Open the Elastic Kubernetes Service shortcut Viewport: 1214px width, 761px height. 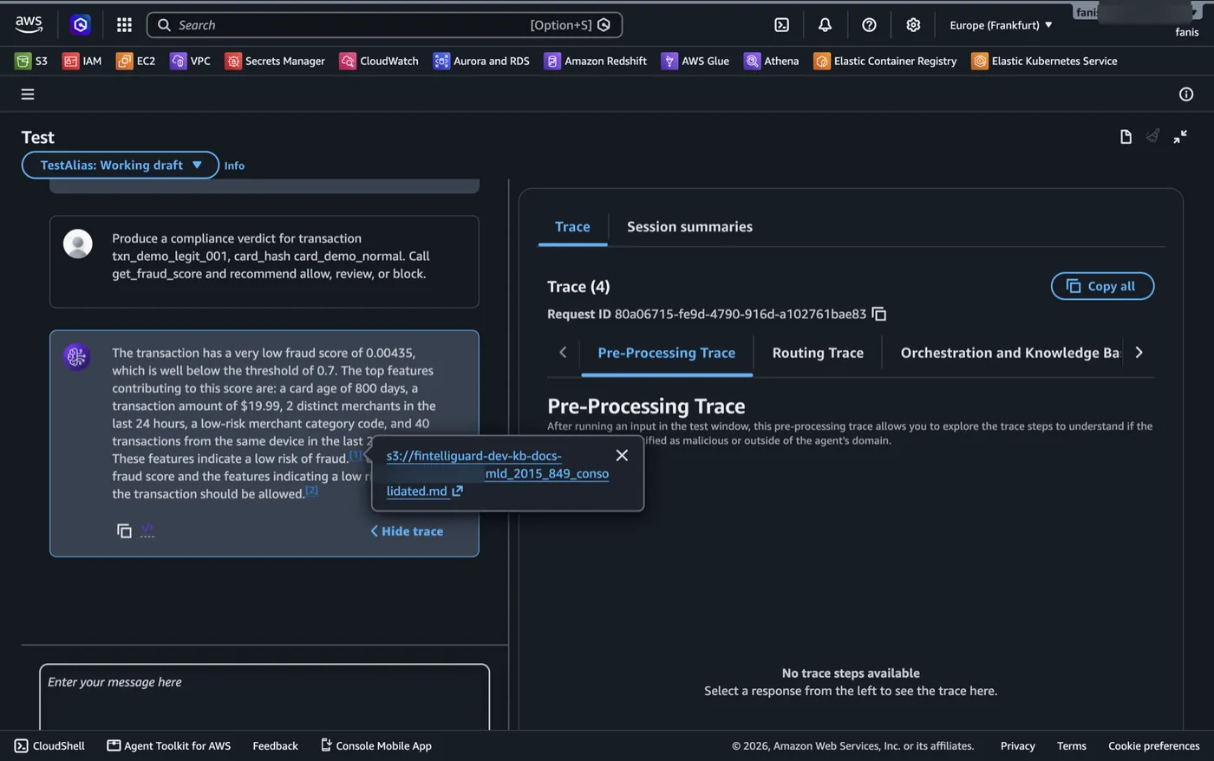(x=1044, y=61)
